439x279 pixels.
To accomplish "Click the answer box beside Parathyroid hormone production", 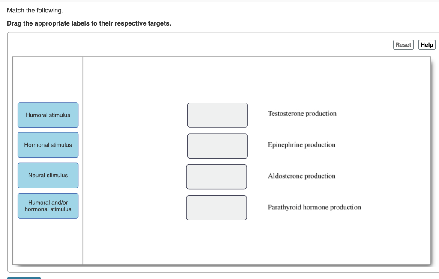I will pos(216,208).
